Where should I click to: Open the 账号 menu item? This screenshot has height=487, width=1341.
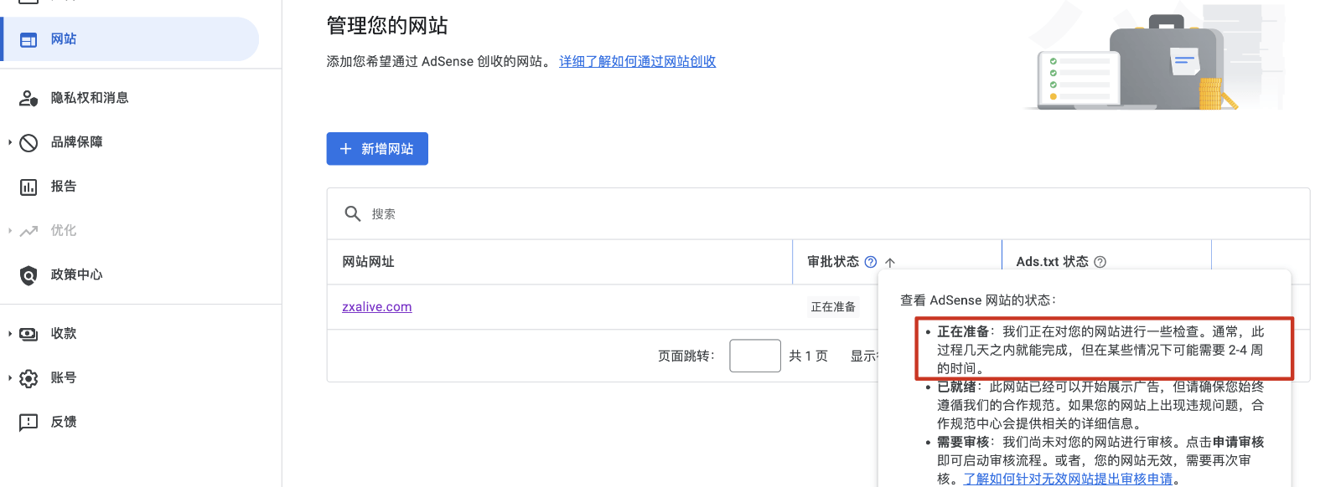63,377
